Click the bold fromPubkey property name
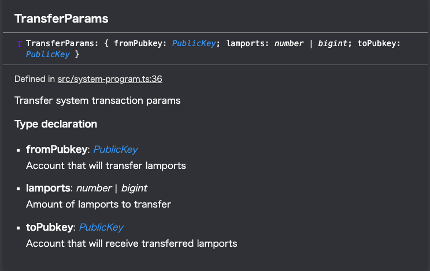Image resolution: width=430 pixels, height=271 pixels. coord(57,149)
